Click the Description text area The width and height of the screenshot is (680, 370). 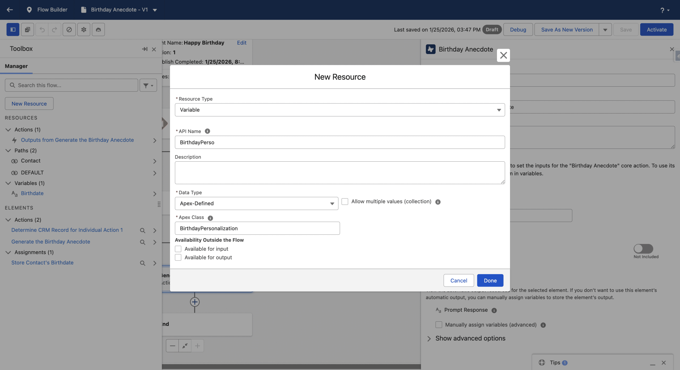(x=339, y=173)
